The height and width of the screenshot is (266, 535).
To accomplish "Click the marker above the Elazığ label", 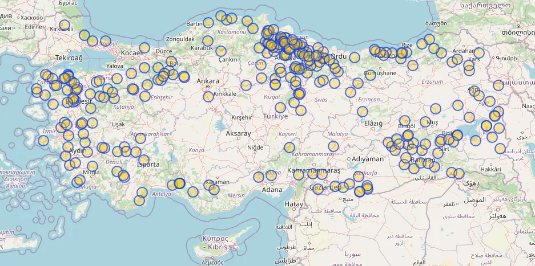I will coord(361,112).
